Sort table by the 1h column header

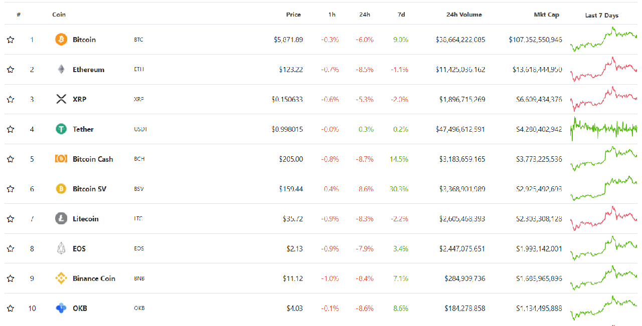pyautogui.click(x=332, y=15)
